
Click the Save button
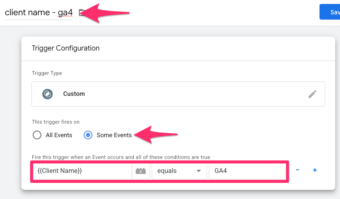330,12
